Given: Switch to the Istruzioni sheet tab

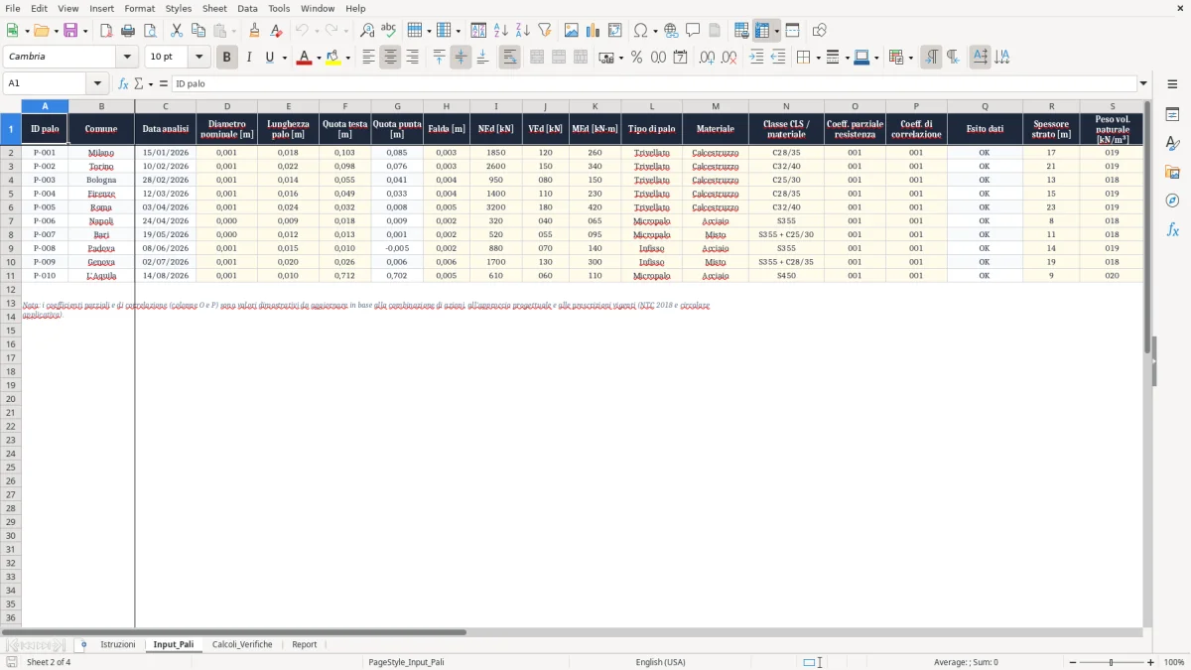Looking at the screenshot, I should point(118,644).
